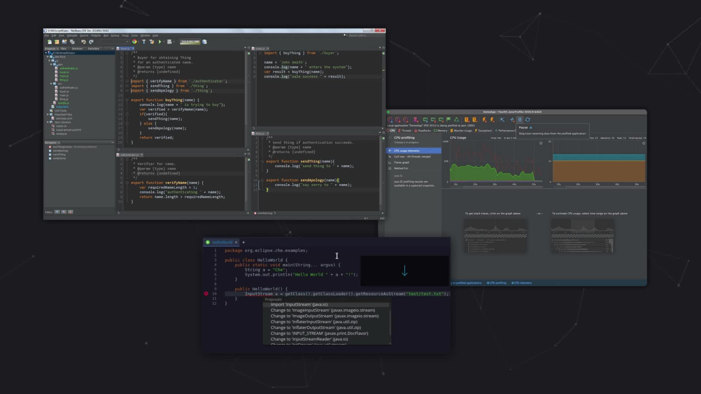The height and width of the screenshot is (394, 701).
Task: Click sendApology breadcrumb below thing.js editor
Action: 265,213
